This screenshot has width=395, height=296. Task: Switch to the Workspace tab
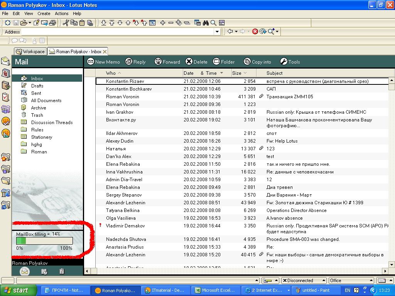tap(30, 51)
